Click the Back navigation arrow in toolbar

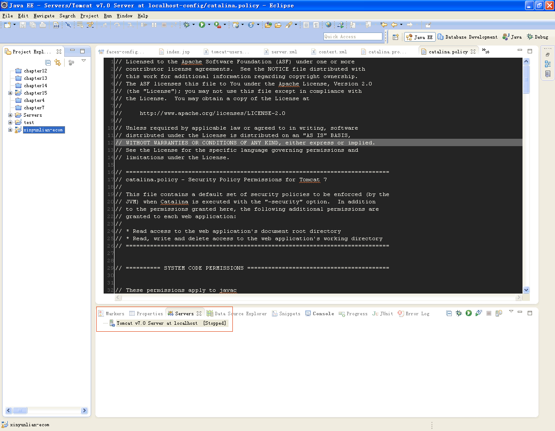click(x=394, y=25)
